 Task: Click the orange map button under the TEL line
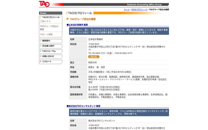click(x=94, y=57)
